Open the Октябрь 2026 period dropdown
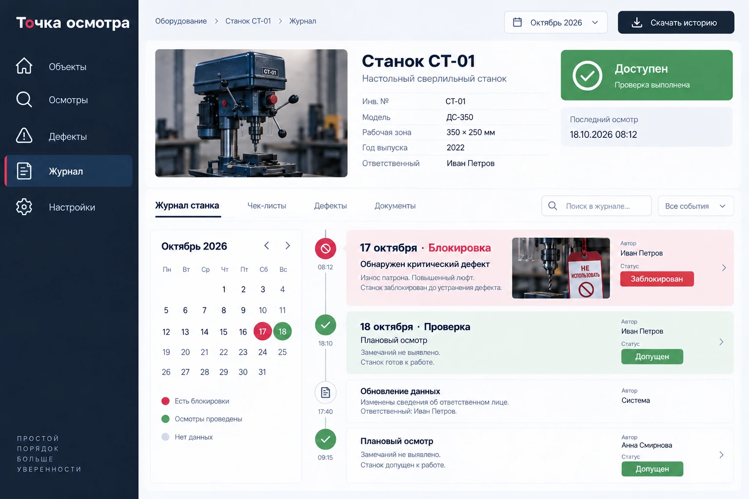This screenshot has width=749, height=499. click(556, 22)
